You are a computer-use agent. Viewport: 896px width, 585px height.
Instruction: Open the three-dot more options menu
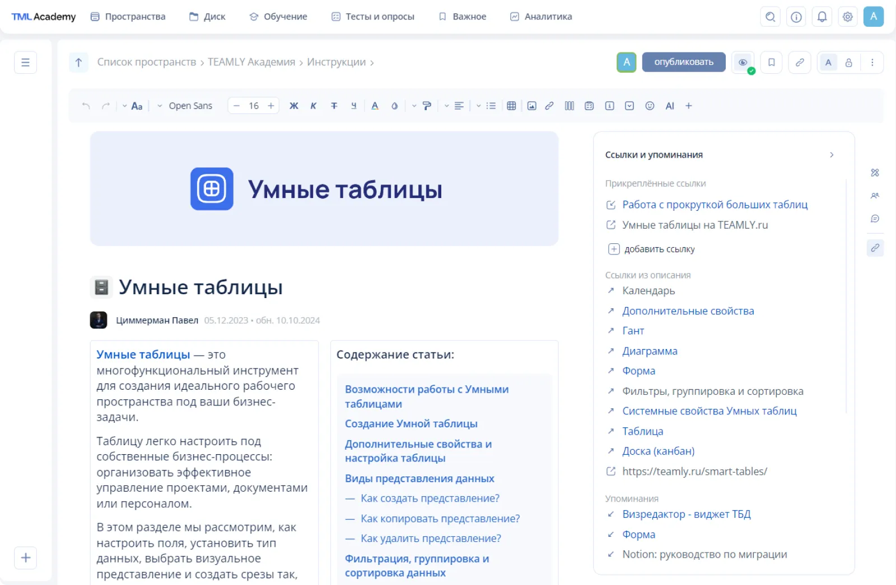click(872, 63)
